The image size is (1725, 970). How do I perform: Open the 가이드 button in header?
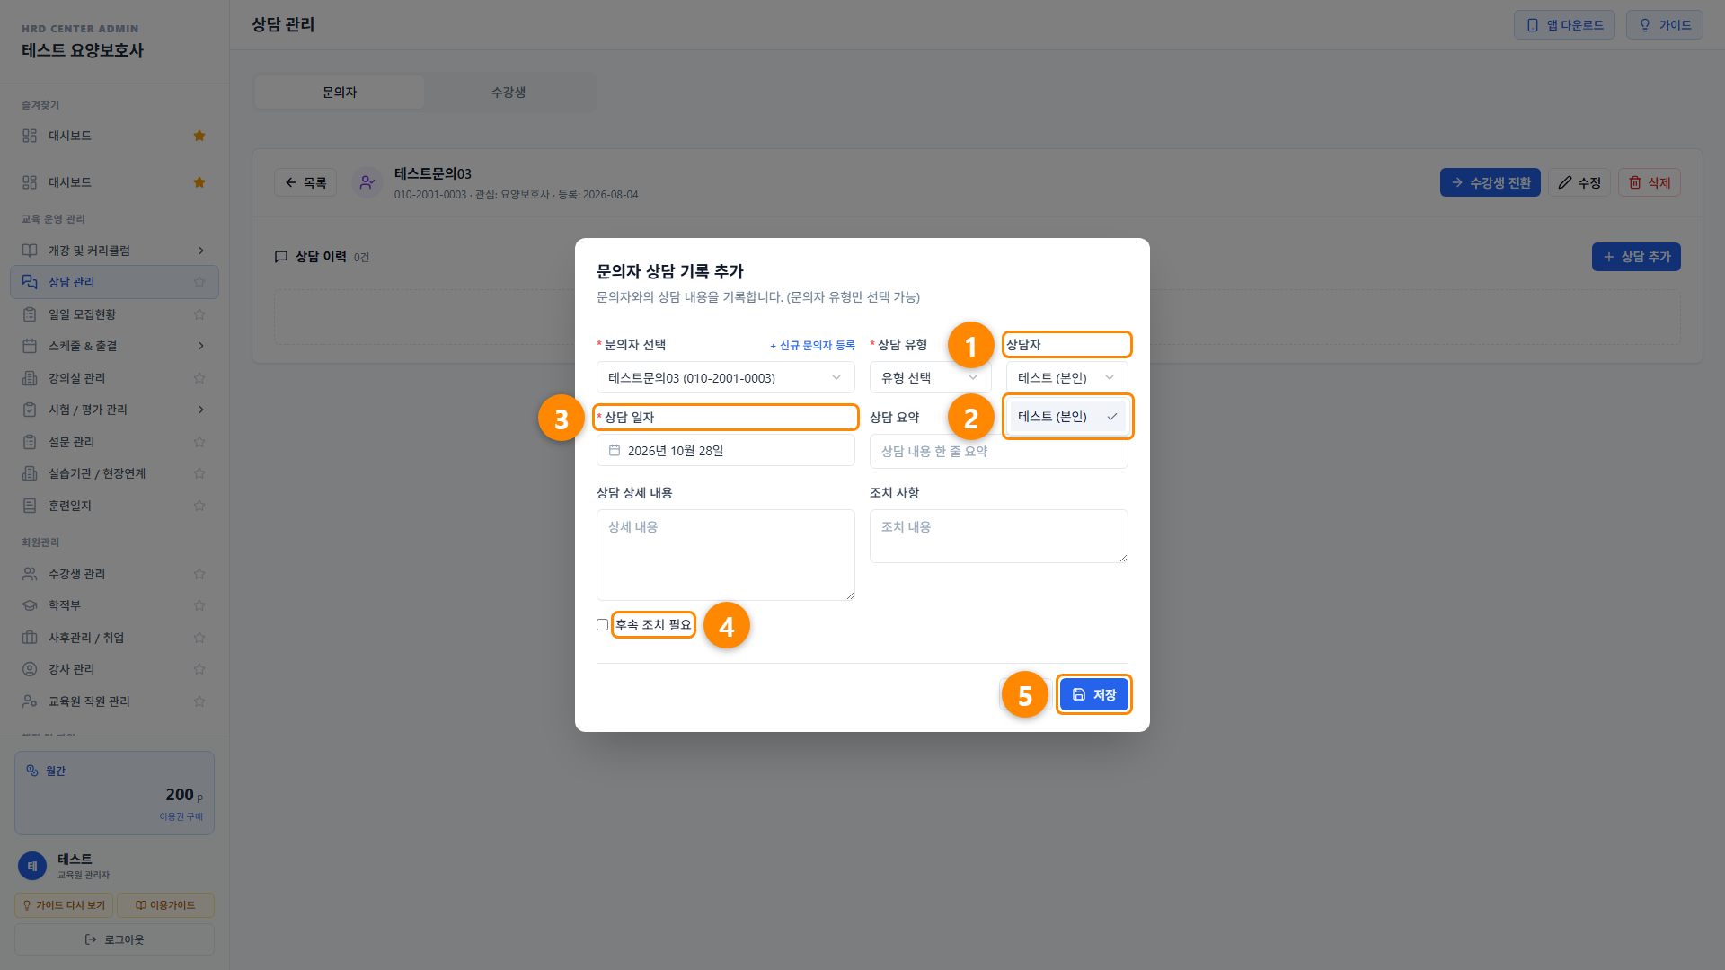[x=1664, y=25]
